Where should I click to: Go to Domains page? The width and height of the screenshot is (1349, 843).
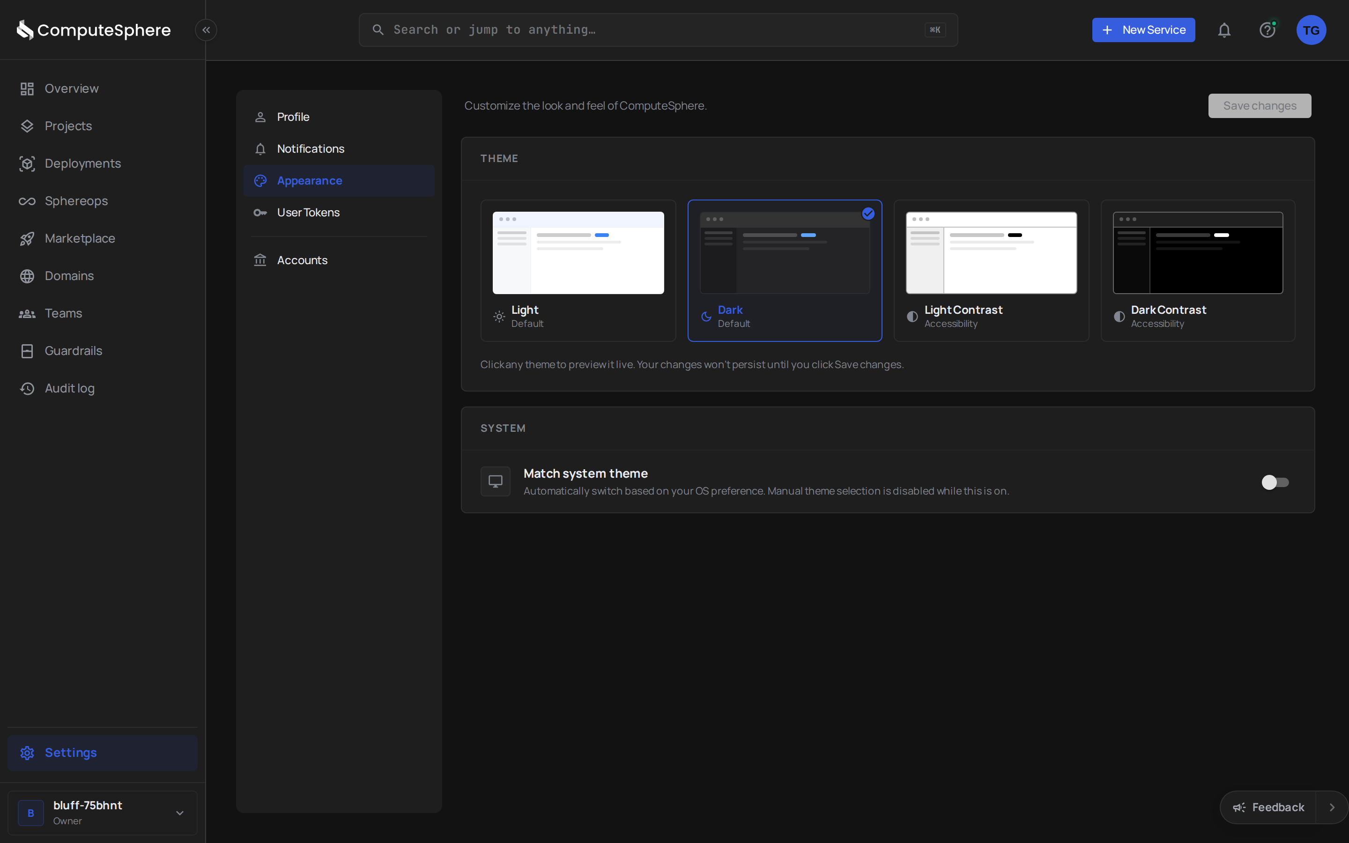(x=69, y=276)
